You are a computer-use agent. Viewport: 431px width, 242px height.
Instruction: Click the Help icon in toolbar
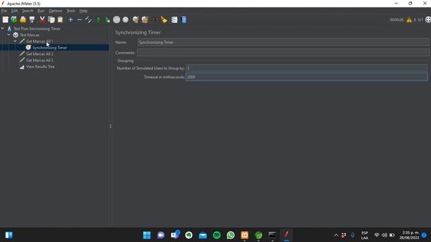point(184,19)
